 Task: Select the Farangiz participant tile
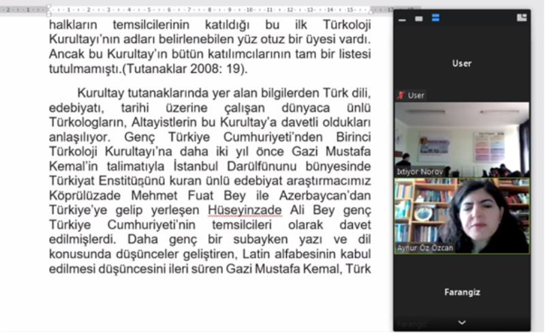(x=462, y=292)
